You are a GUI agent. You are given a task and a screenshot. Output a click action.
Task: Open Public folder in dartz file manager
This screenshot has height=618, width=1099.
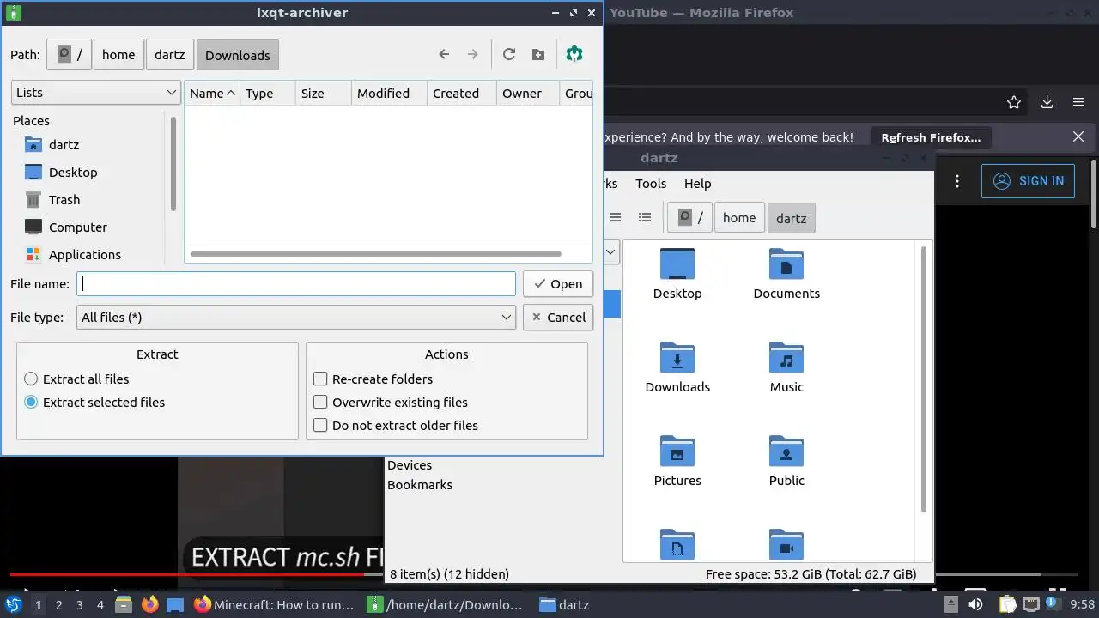point(786,462)
